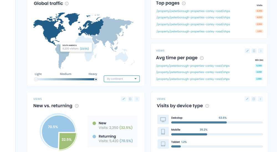Click expand arrows icon in New vs. returning card
The image size is (277, 152).
(124, 99)
